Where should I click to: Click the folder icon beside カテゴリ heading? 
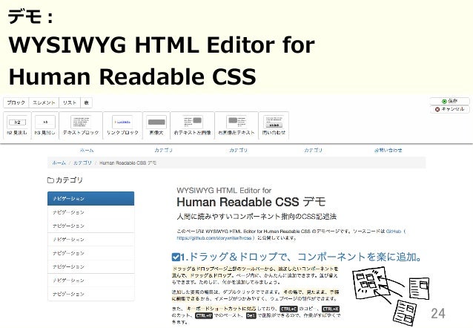(50, 180)
